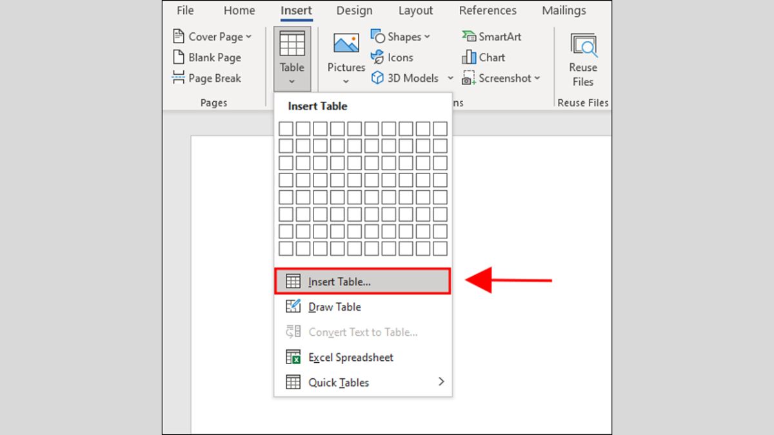The width and height of the screenshot is (774, 435).
Task: Expand the Cover Page dropdown
Action: [249, 37]
